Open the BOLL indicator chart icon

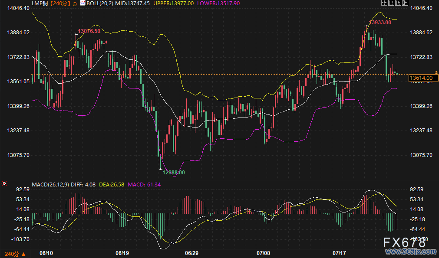(x=83, y=3)
